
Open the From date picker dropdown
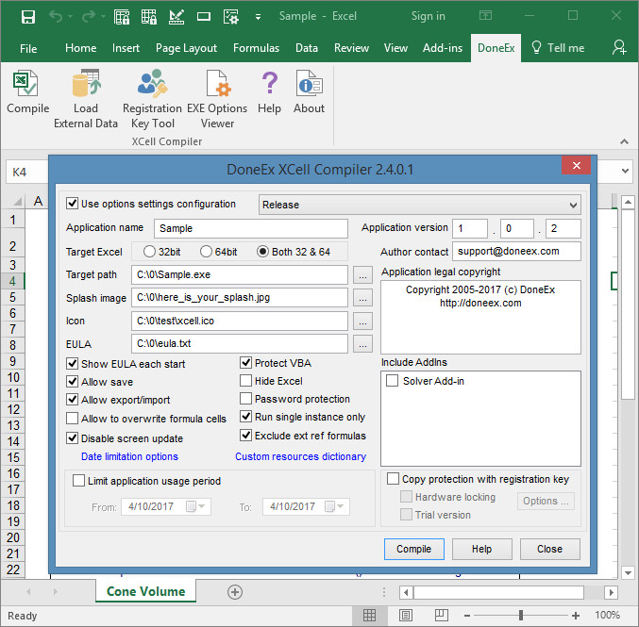[200, 506]
